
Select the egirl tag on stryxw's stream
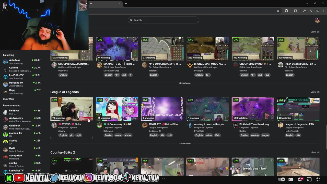79,135
